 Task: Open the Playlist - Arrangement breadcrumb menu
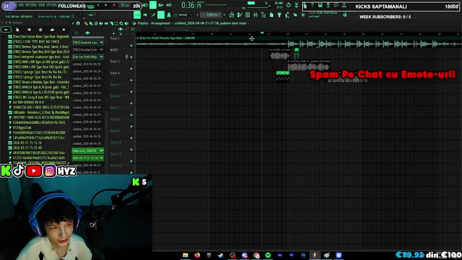point(154,23)
